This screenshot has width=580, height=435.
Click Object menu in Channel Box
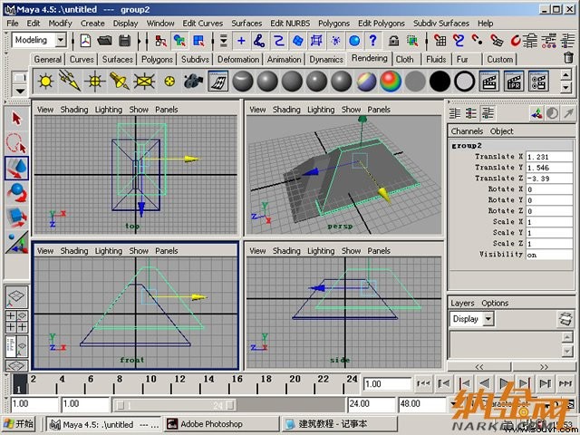(501, 131)
